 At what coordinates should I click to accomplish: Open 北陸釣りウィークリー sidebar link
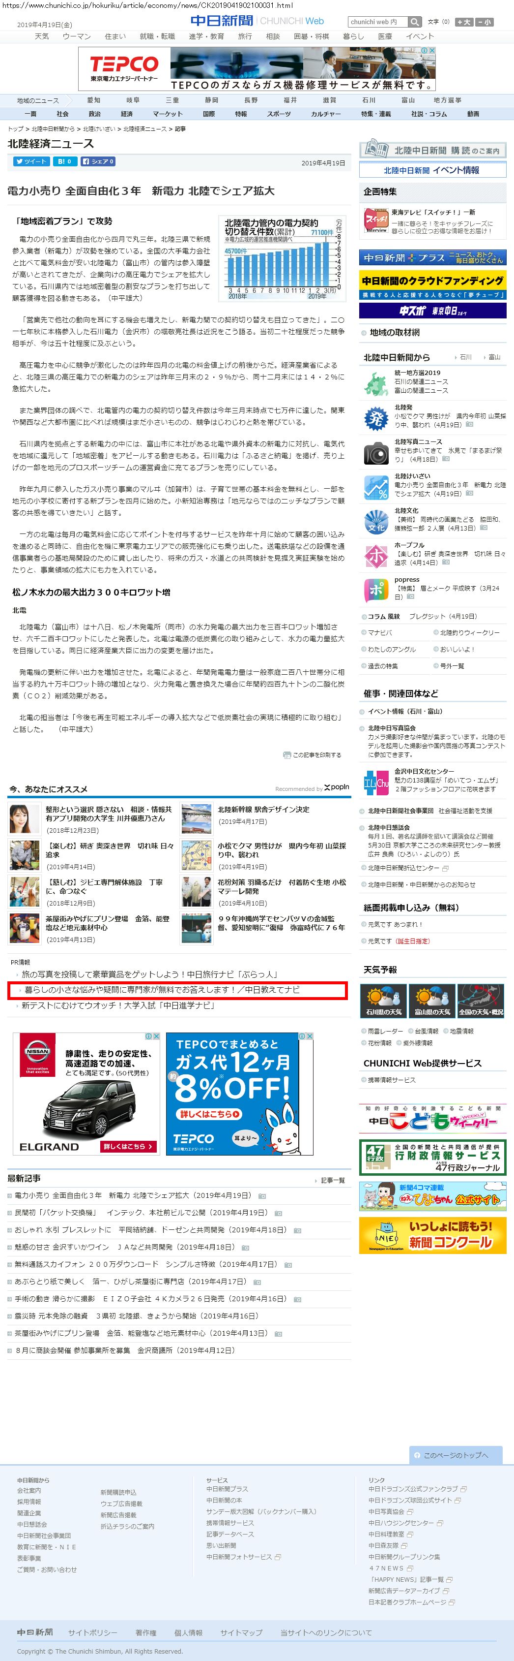coord(470,632)
